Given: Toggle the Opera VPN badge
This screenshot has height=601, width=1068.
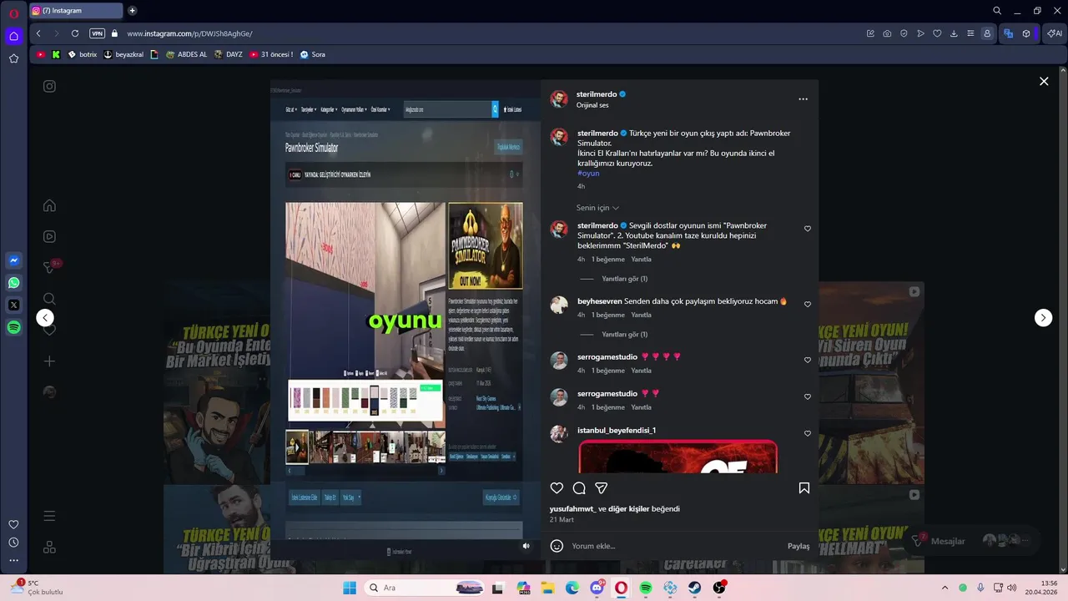Looking at the screenshot, I should coord(97,33).
